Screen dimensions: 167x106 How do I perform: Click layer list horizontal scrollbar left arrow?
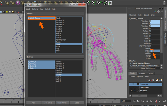pos(130,96)
